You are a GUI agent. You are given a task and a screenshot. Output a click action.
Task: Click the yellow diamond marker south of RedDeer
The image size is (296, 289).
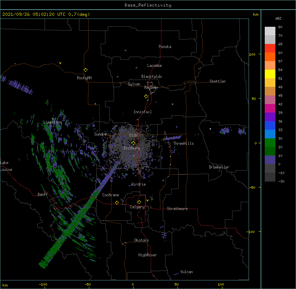pyautogui.click(x=146, y=96)
